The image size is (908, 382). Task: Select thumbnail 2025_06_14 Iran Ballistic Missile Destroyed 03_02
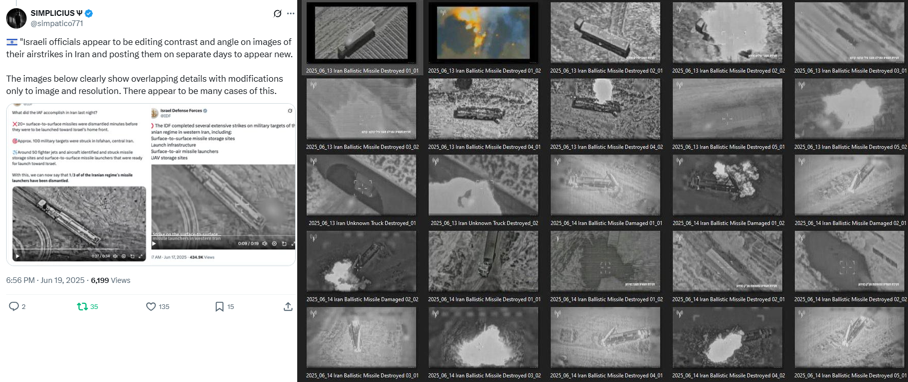tap(483, 337)
